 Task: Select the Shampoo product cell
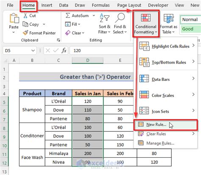tap(32, 110)
